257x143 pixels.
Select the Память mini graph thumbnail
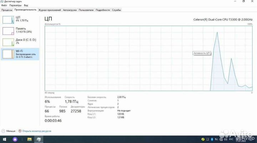[x=8, y=31]
